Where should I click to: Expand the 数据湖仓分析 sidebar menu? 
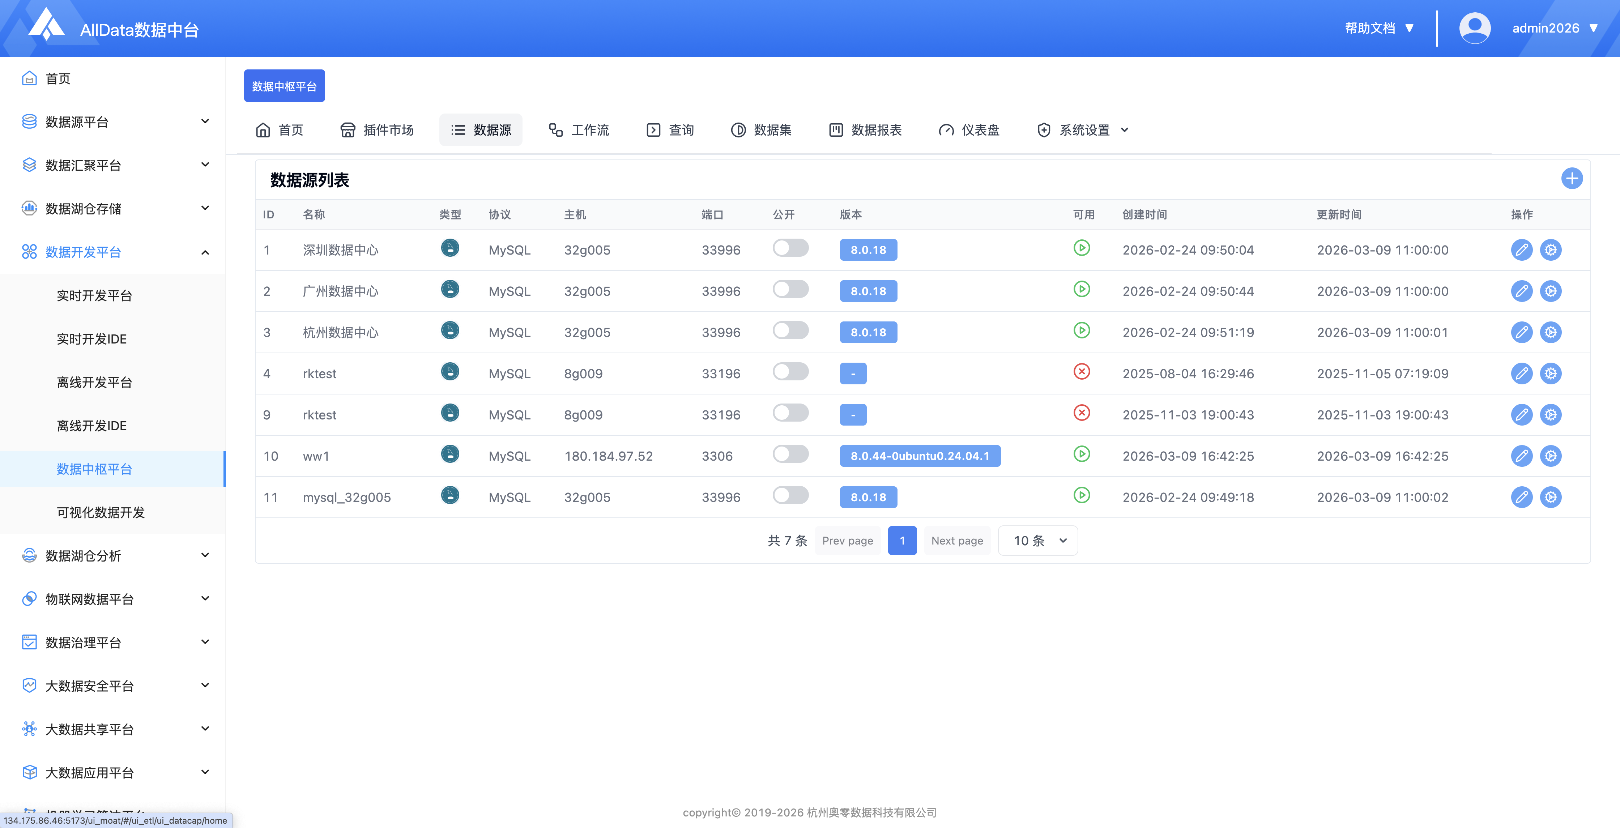(112, 556)
